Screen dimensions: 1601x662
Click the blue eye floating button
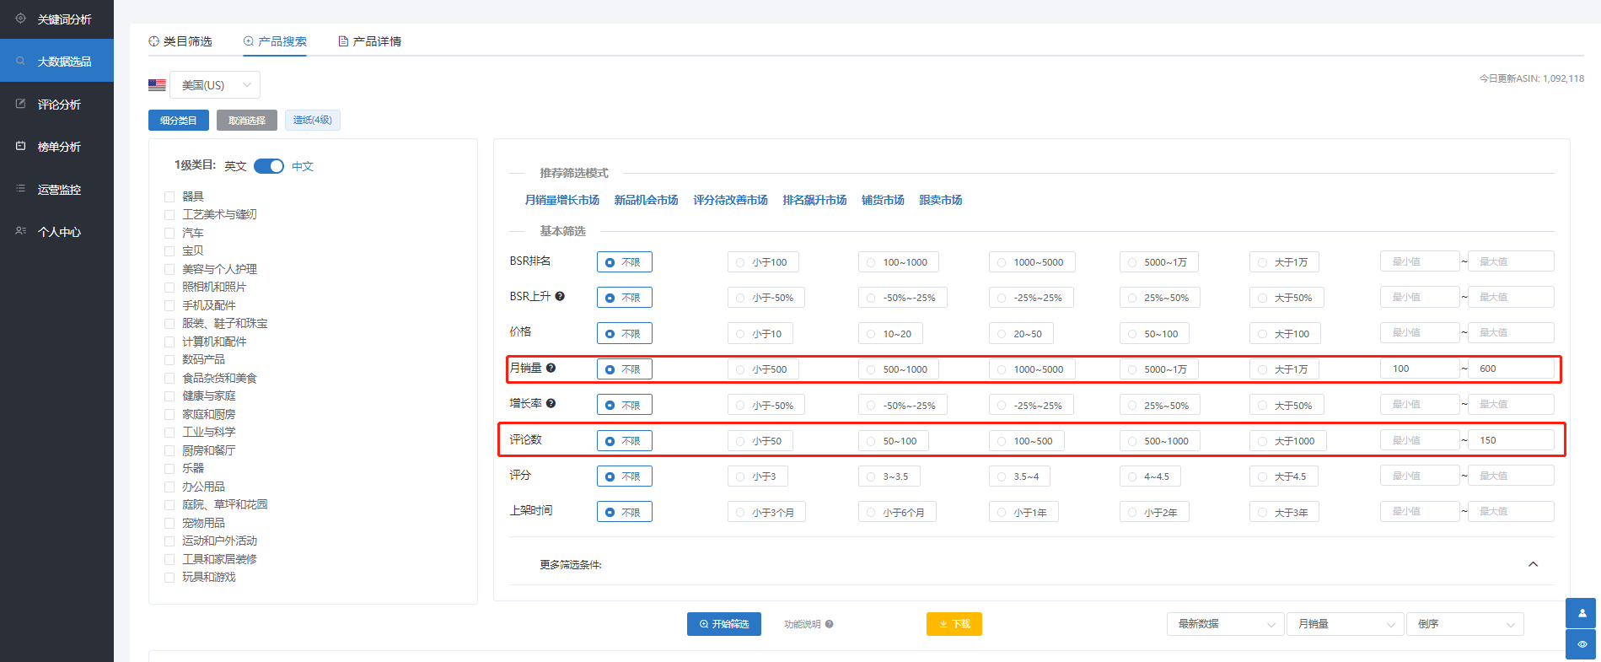point(1582,644)
